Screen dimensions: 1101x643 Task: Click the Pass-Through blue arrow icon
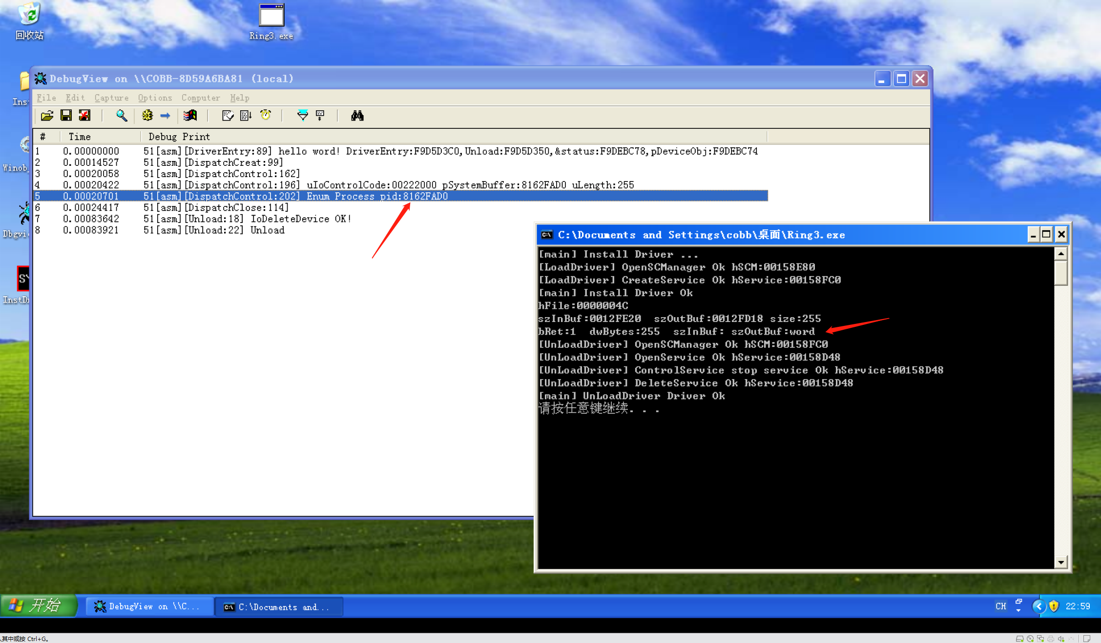[x=165, y=116]
